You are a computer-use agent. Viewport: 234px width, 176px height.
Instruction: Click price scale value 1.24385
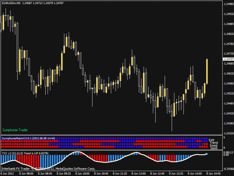[x=229, y=123]
